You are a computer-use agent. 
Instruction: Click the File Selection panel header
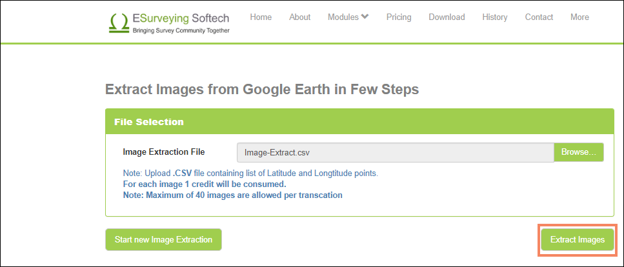[359, 122]
